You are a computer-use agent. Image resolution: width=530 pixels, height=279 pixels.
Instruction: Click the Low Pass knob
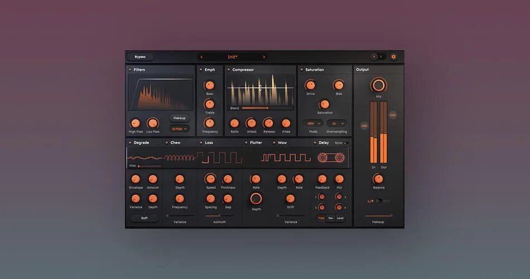click(x=153, y=123)
